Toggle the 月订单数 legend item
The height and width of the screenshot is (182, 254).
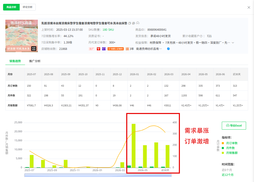coord(232,143)
